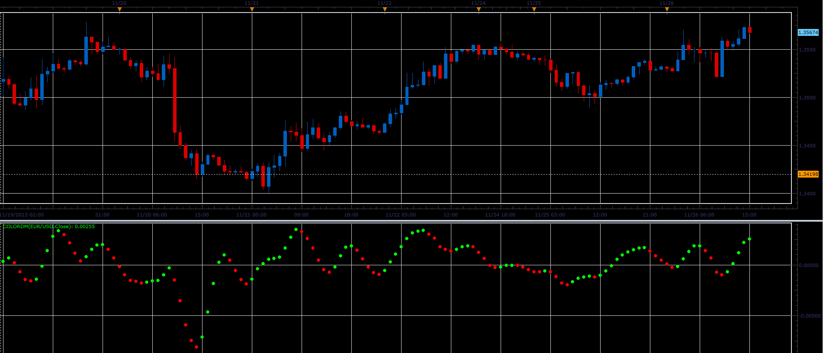
Task: Click the 11/25 day separator marker
Action: click(x=534, y=9)
